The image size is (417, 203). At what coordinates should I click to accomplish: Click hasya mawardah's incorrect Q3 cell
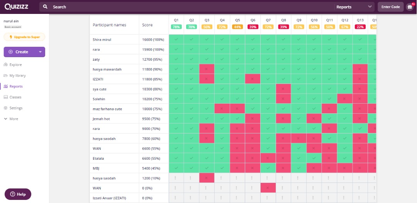[x=207, y=69]
